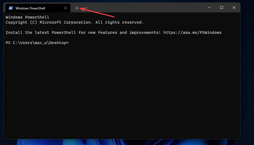Click the PowerShell icon in the tab

pos(11,8)
